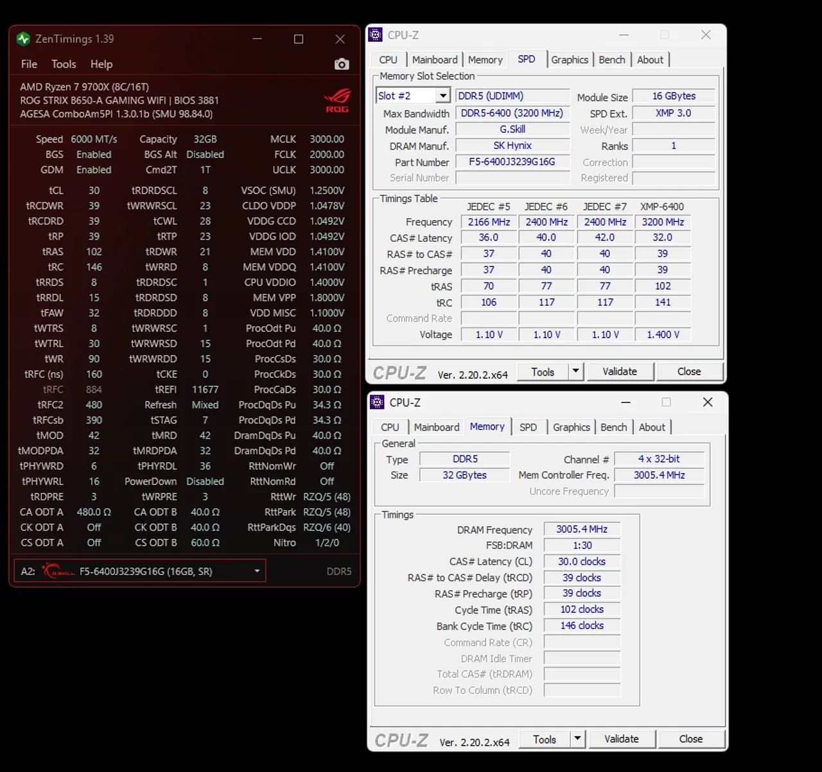Click Channel # 4 x 32-bit value
Image resolution: width=822 pixels, height=772 pixels.
(659, 459)
